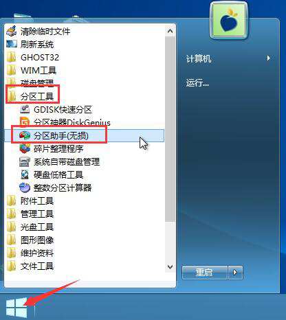Click 刷新系统 monitor icon
286x320 pixels.
(x=12, y=44)
